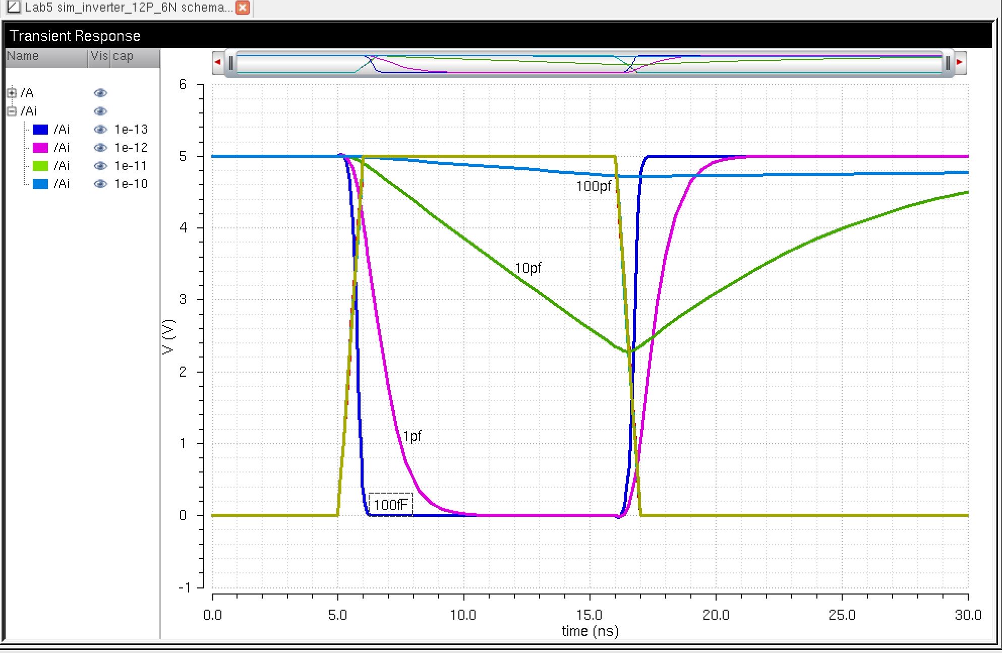Image resolution: width=1002 pixels, height=653 pixels.
Task: Select the /A row name
Action: 27,93
